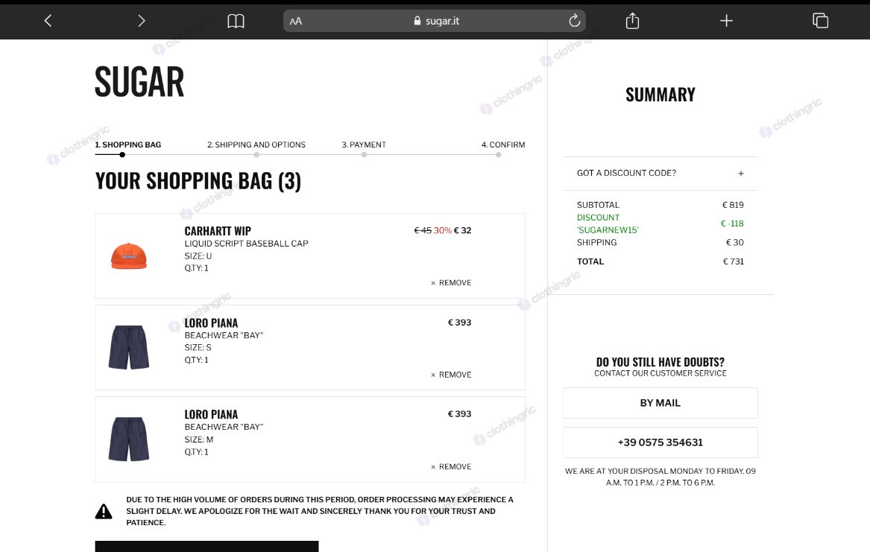Show all open tabs overview icon

(x=820, y=21)
